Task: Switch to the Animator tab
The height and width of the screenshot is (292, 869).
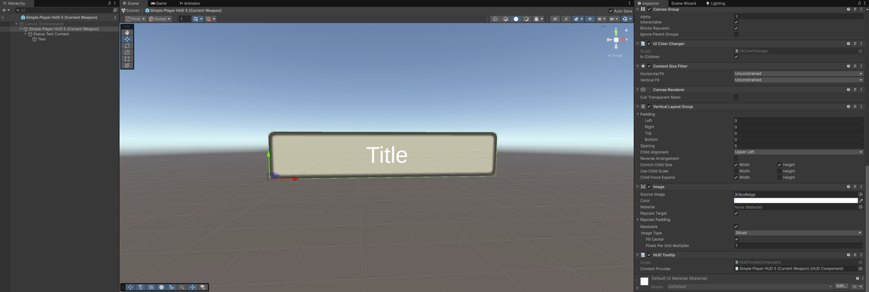Action: [189, 3]
